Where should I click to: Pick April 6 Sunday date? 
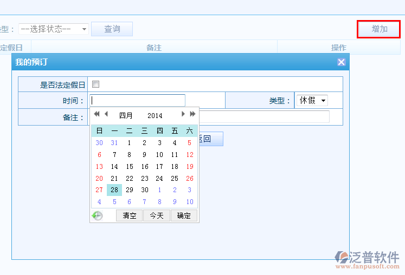99,155
